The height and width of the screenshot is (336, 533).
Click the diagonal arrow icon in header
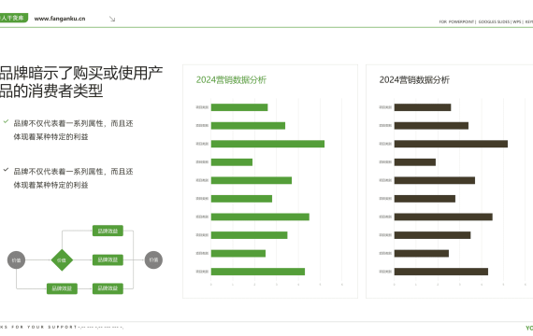[x=112, y=19]
